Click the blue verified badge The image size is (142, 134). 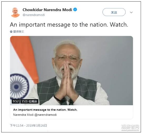coord(75,10)
